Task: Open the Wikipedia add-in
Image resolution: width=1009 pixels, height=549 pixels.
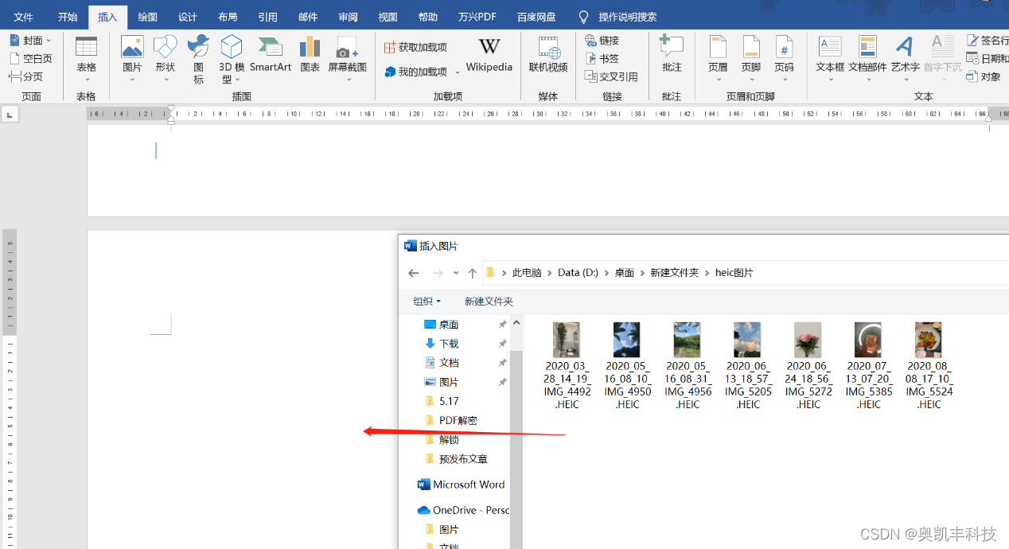Action: 489,56
